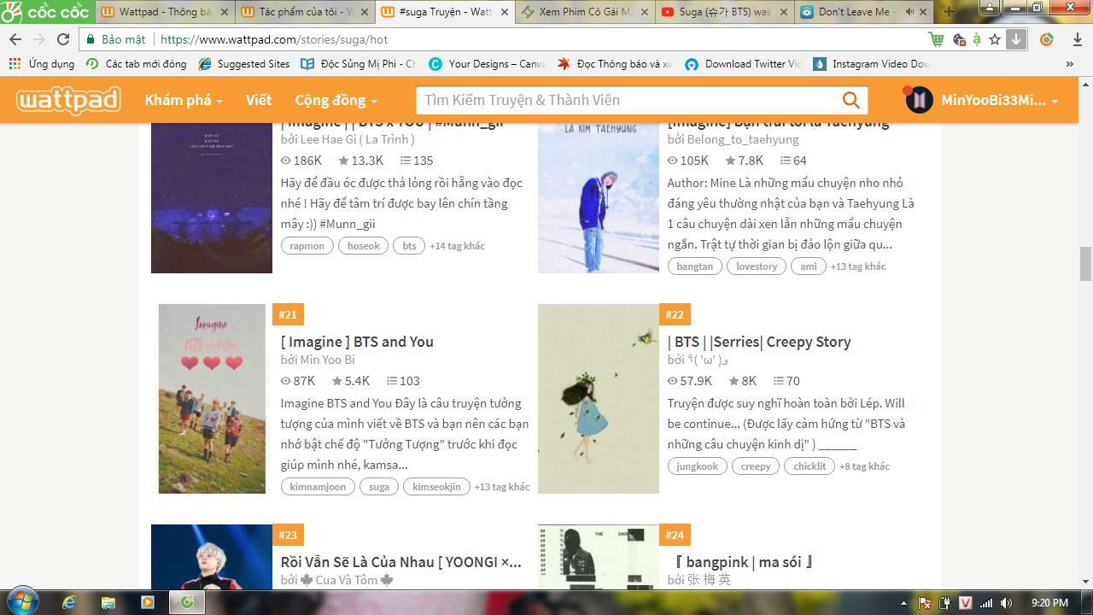Click the chicklit tag

tap(810, 466)
